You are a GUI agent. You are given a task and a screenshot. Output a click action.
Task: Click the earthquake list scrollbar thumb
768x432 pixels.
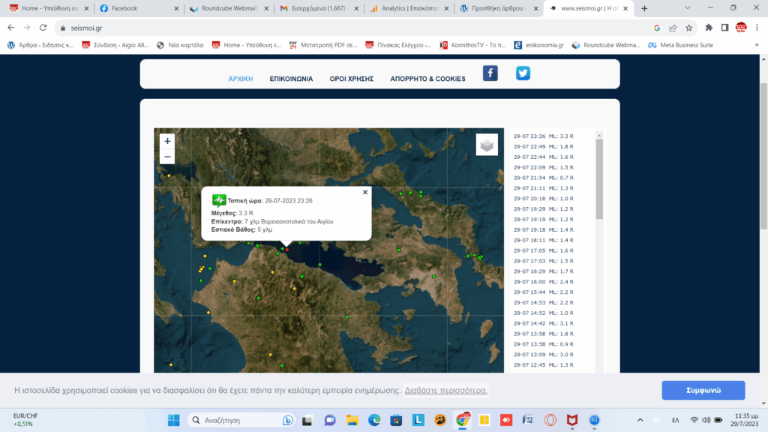coord(599,178)
